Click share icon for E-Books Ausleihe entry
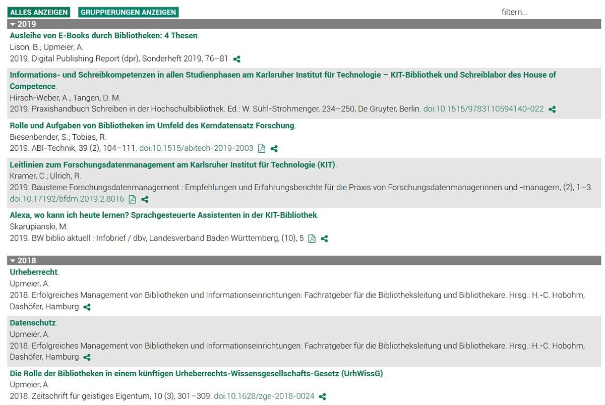The image size is (605, 405). [x=236, y=59]
